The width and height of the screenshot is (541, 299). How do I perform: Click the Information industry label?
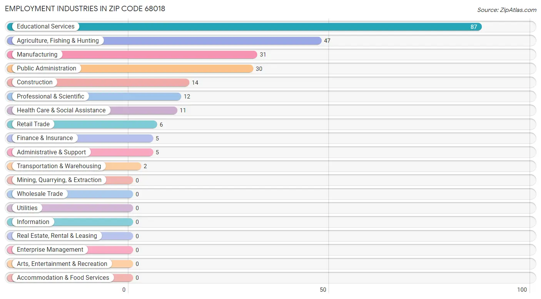pyautogui.click(x=33, y=222)
